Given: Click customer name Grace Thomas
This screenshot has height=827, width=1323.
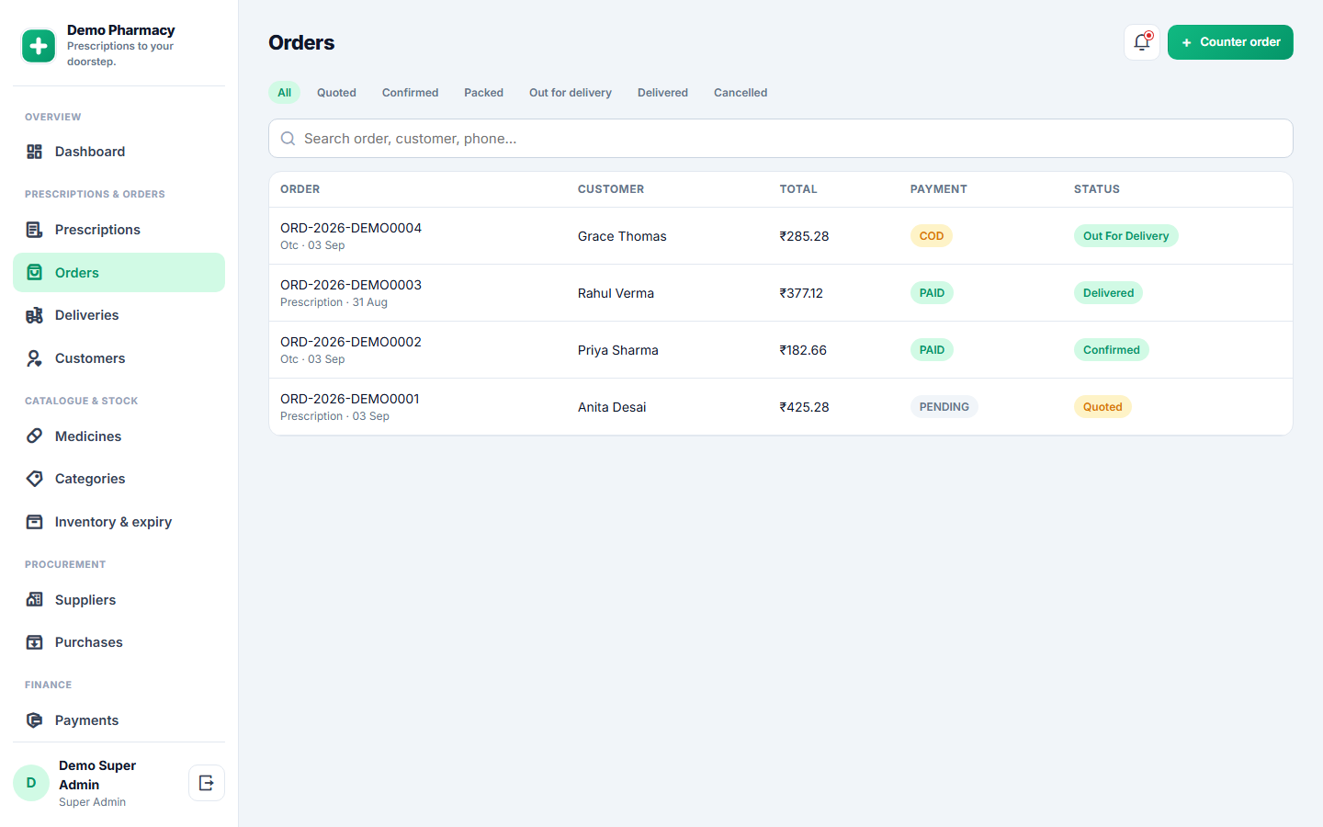Looking at the screenshot, I should coord(622,236).
